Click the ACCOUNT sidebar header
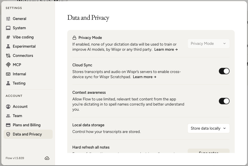Image resolution: width=248 pixels, height=166 pixels. (x=14, y=96)
